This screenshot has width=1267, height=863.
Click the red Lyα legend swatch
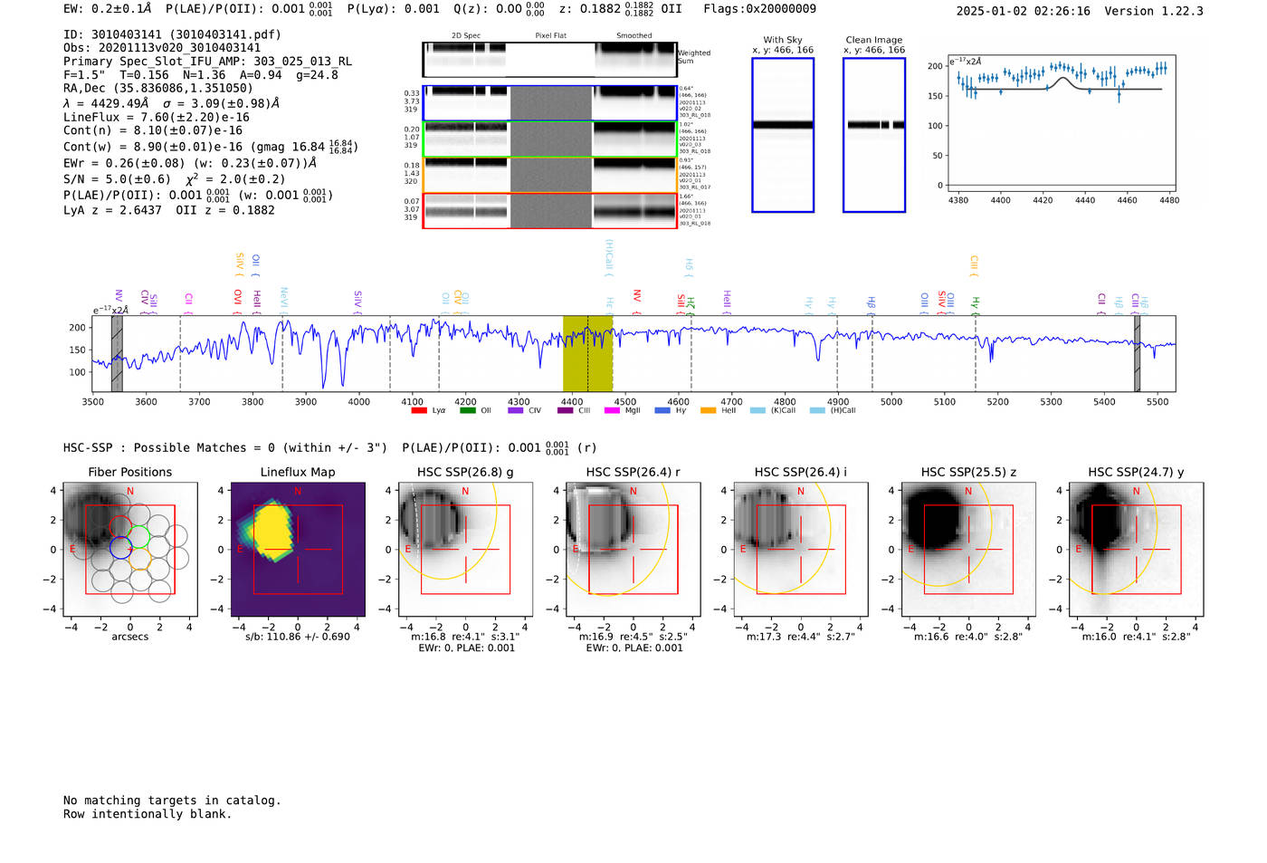tap(419, 410)
